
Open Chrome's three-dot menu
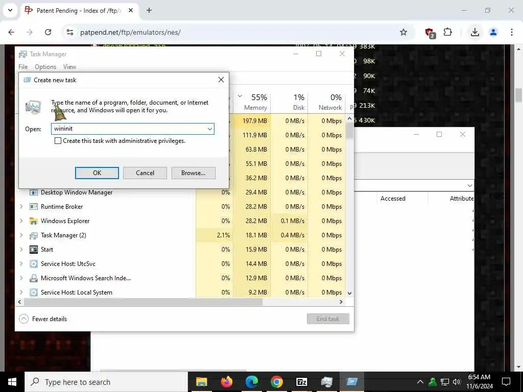coord(512,32)
